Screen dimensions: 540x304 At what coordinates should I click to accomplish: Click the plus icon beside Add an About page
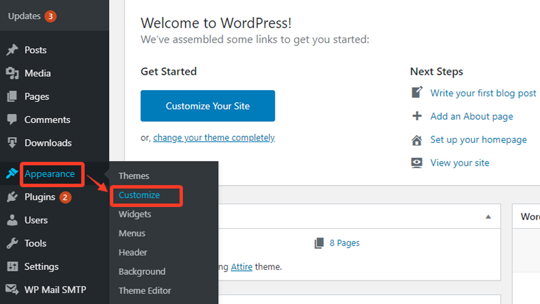(x=417, y=116)
